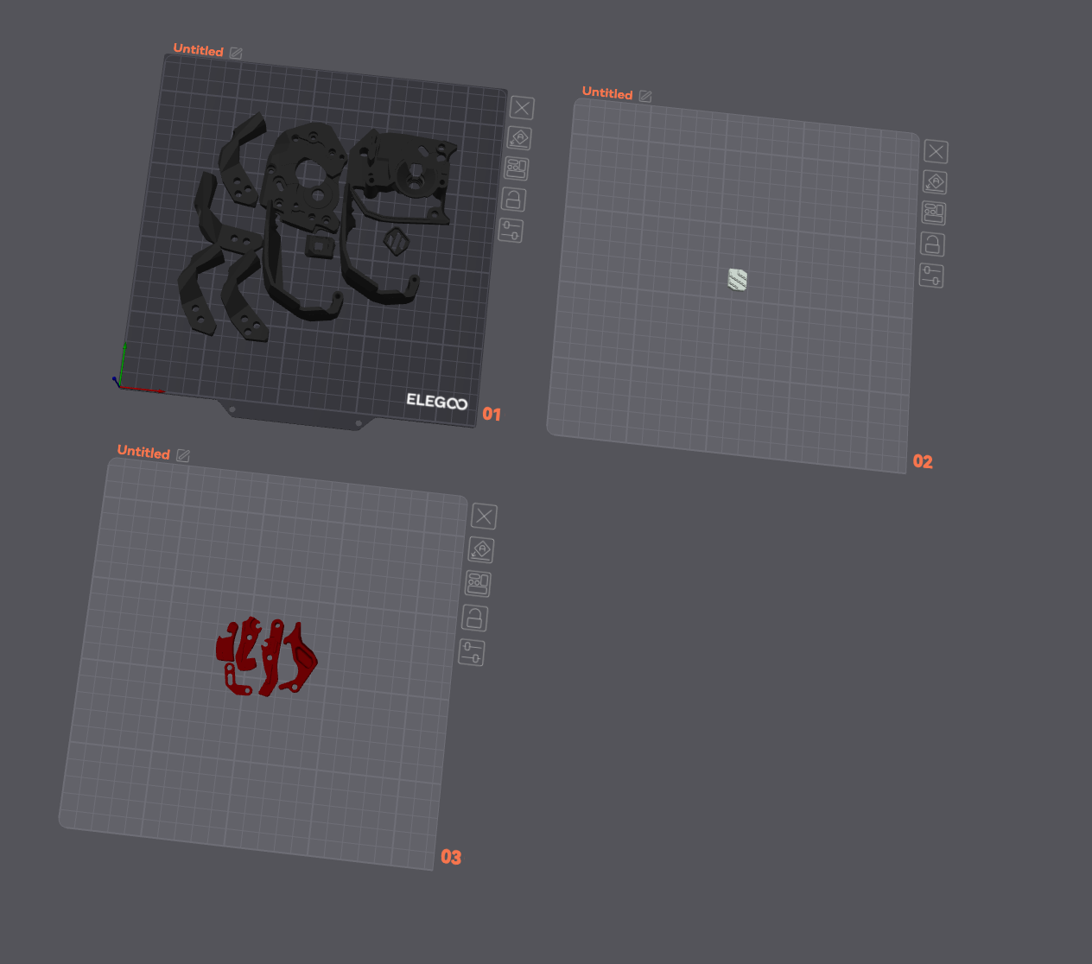Remove plate 01 with its X icon
Viewport: 1092px width, 964px height.
click(522, 108)
